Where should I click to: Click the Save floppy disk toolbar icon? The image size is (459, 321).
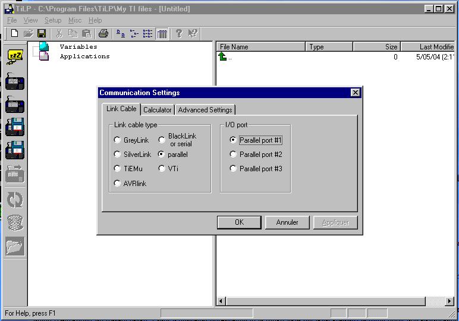coord(42,33)
